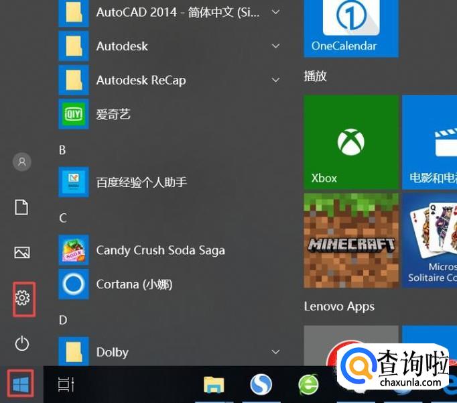Select the Autodesk label text

coord(122,46)
